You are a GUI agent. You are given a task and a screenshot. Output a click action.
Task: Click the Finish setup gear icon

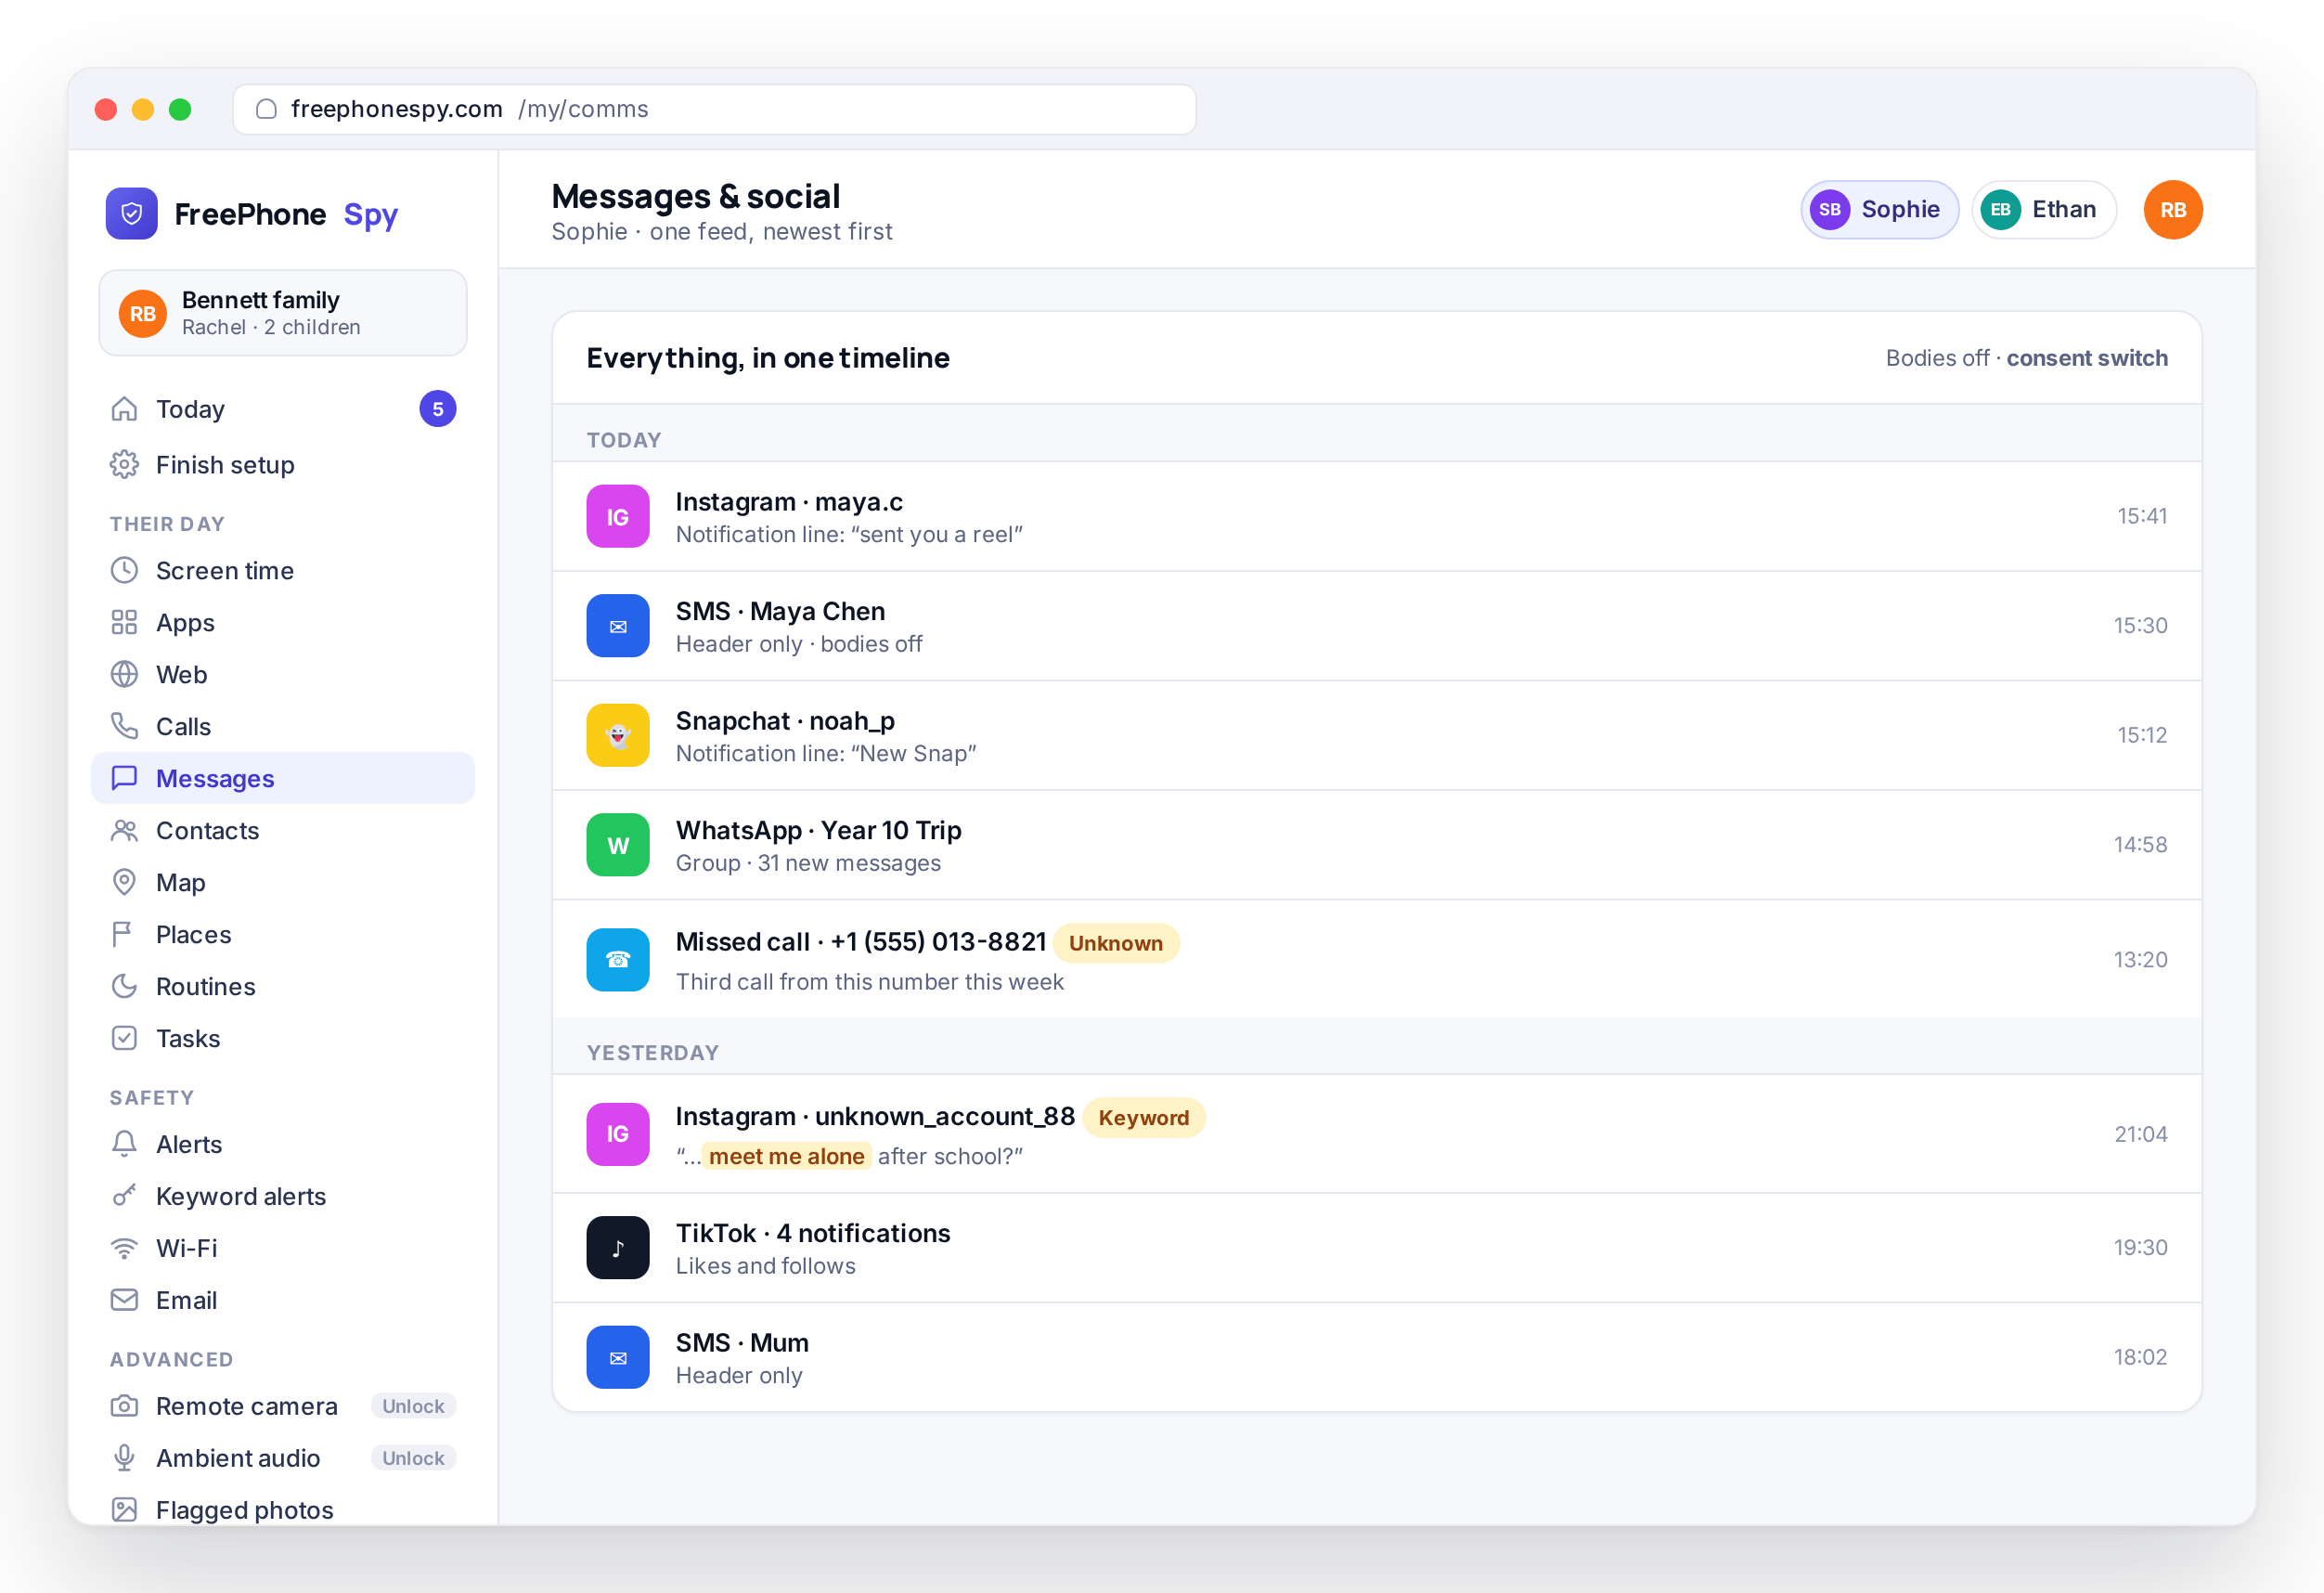pos(124,465)
